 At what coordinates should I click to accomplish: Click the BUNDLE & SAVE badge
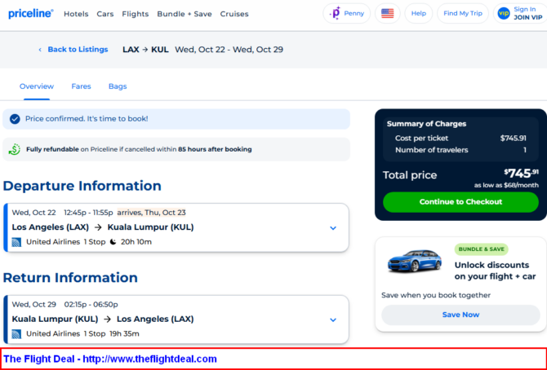pos(481,249)
